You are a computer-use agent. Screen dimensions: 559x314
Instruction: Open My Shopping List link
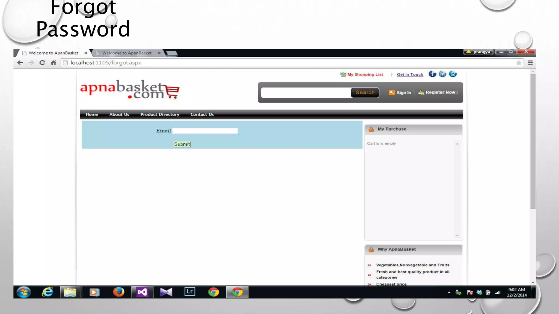coord(365,74)
